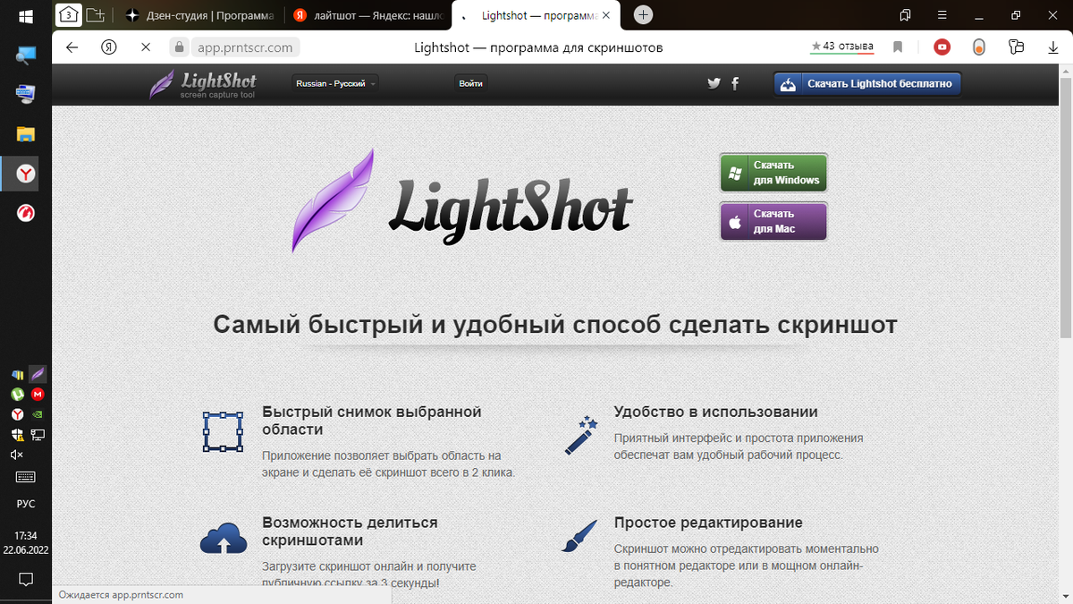Click the Возможность делиться скриншотами heading
The image size is (1073, 604).
pos(351,532)
